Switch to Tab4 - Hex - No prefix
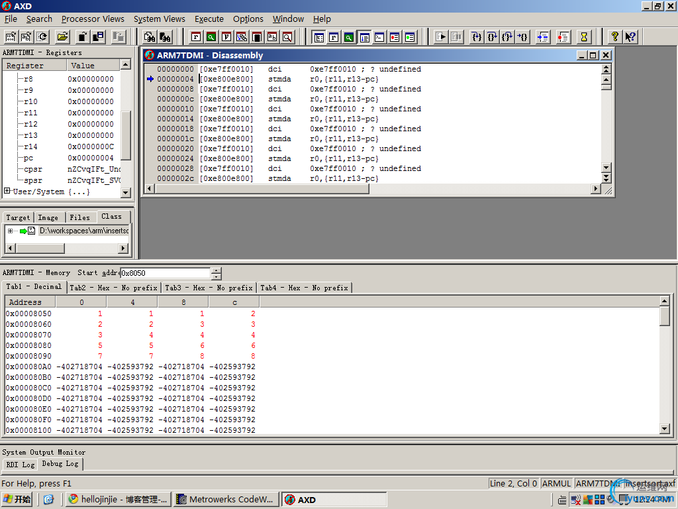Viewport: 678px width, 509px height. pyautogui.click(x=305, y=288)
